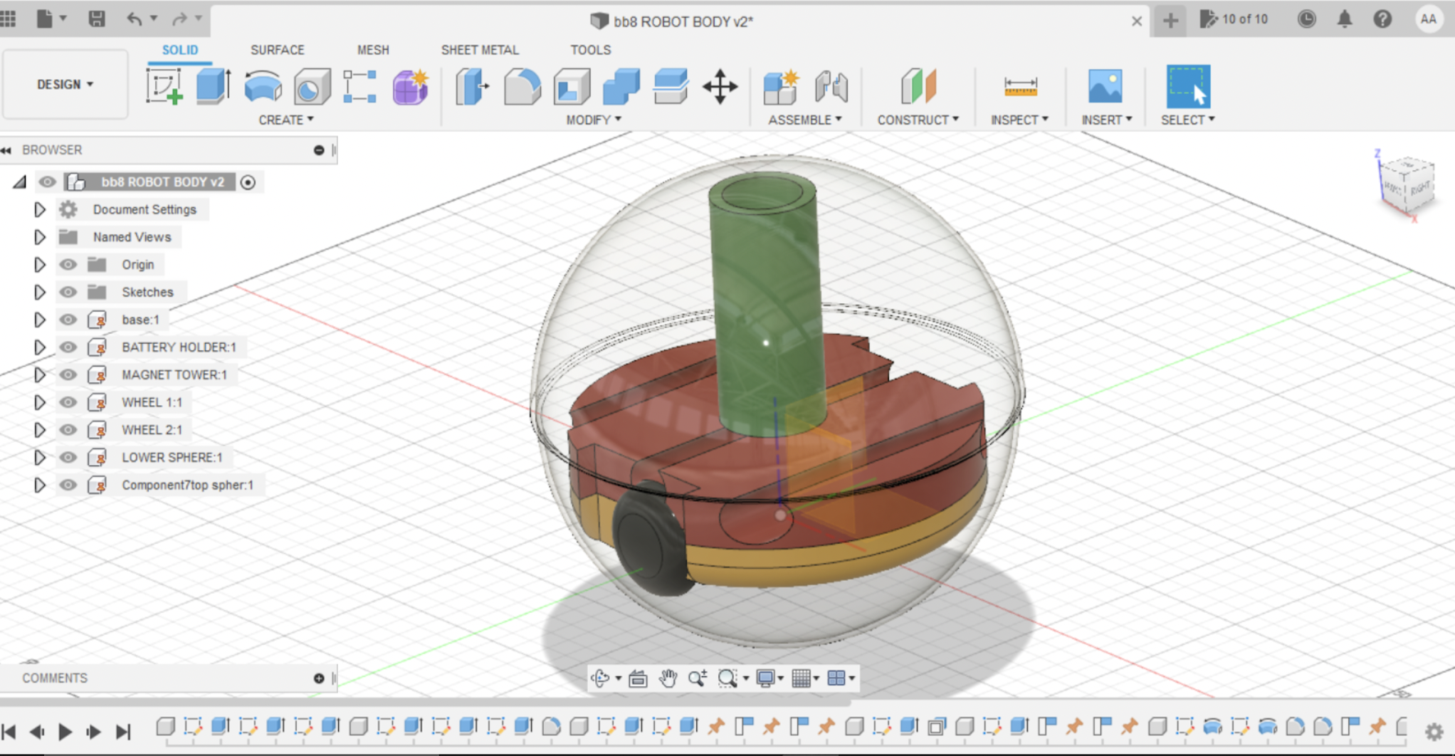Select the Combine tool icon

click(x=621, y=87)
